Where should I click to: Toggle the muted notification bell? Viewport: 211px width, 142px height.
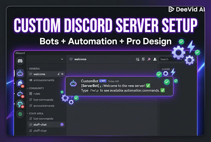pyautogui.click(x=143, y=59)
